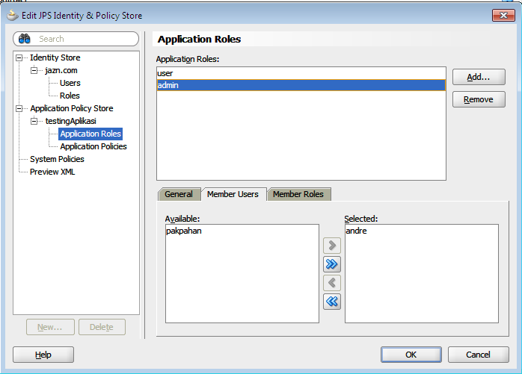Move selected user to Selected list arrow
Screen dimensions: 522x374
(x=332, y=246)
